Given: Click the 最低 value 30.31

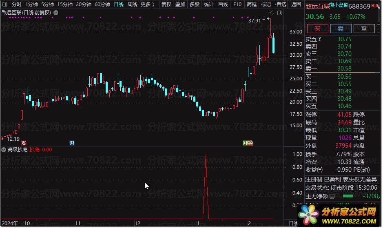Looking at the screenshot, I should 344,130.
